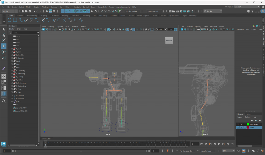This screenshot has width=265, height=155.
Task: Click the Scale tool icon
Action: 4,58
